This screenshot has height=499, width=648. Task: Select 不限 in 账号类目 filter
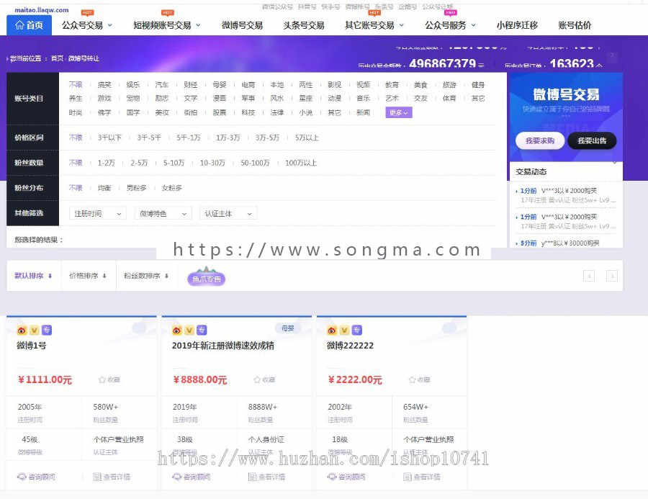76,84
